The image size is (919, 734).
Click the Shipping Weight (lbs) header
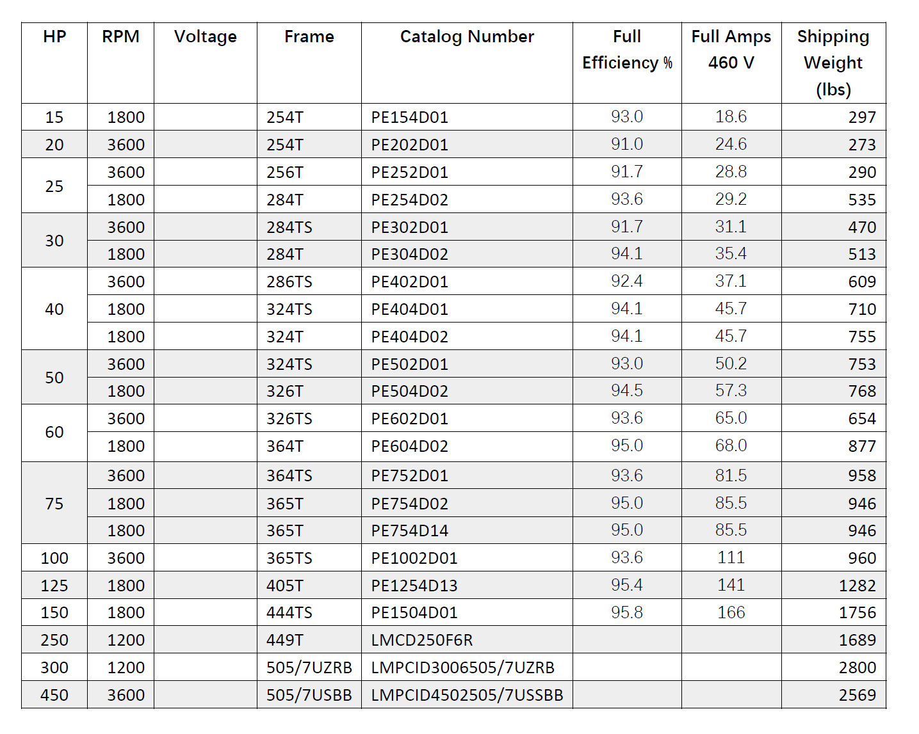pyautogui.click(x=833, y=63)
